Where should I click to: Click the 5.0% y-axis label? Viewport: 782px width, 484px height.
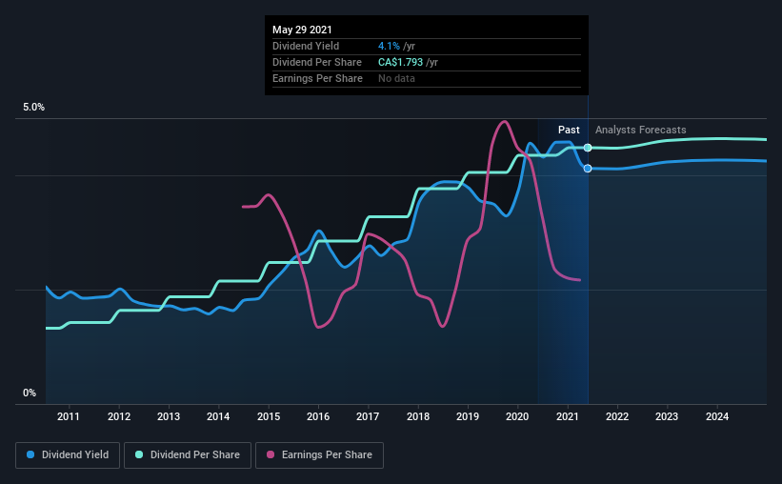34,108
